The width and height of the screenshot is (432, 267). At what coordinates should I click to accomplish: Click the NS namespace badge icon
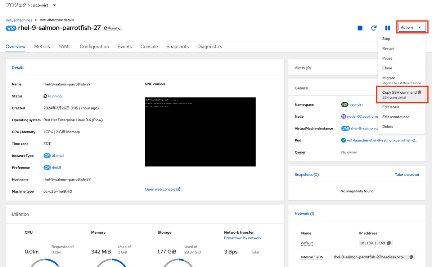tap(345, 104)
